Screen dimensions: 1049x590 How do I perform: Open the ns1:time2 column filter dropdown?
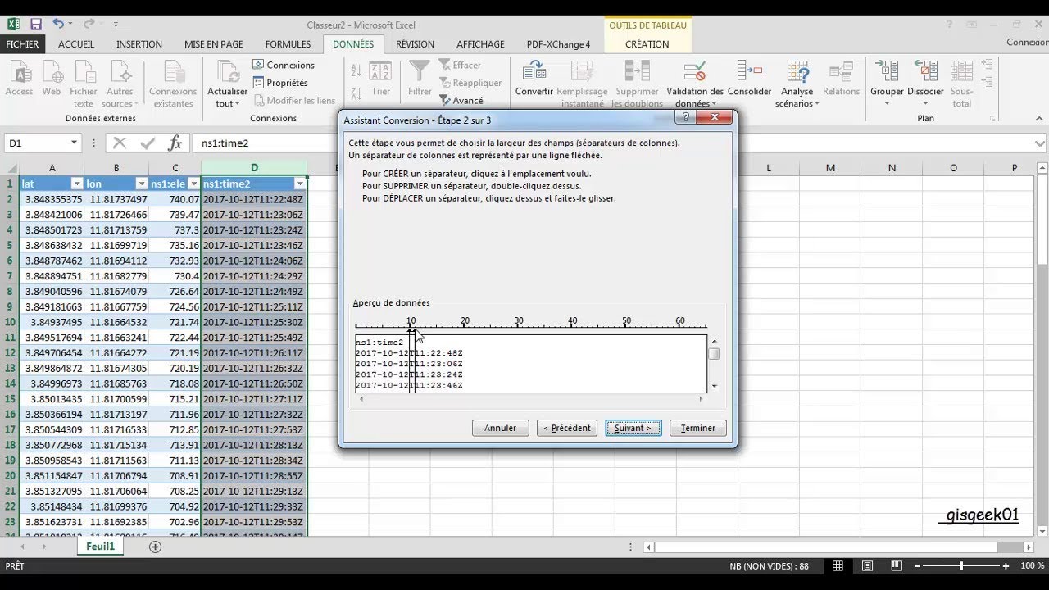click(x=299, y=184)
